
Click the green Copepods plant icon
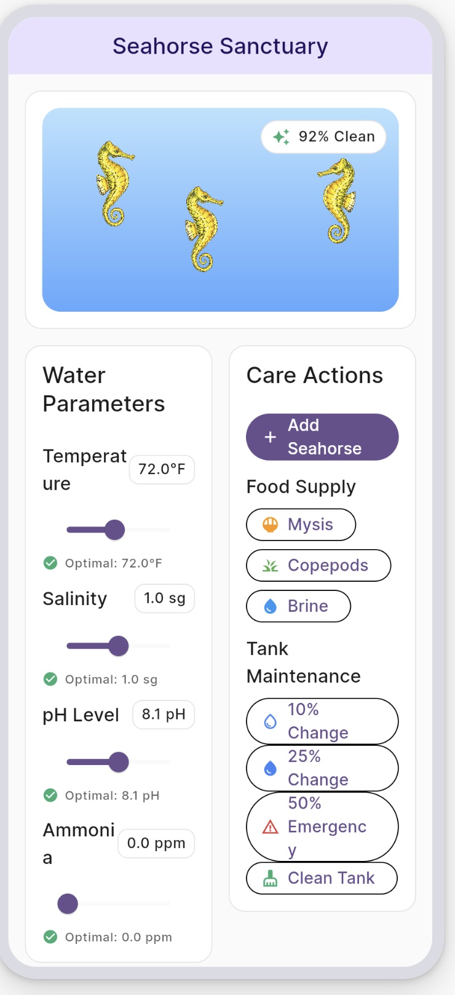click(x=270, y=566)
